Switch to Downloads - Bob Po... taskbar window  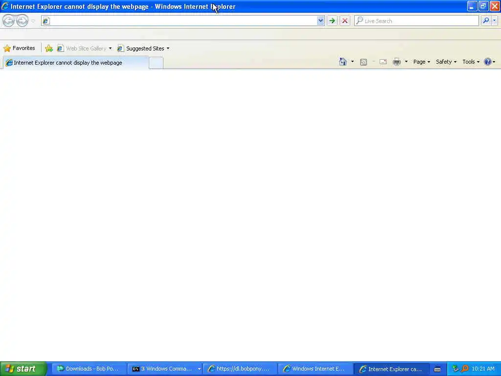[x=89, y=369]
